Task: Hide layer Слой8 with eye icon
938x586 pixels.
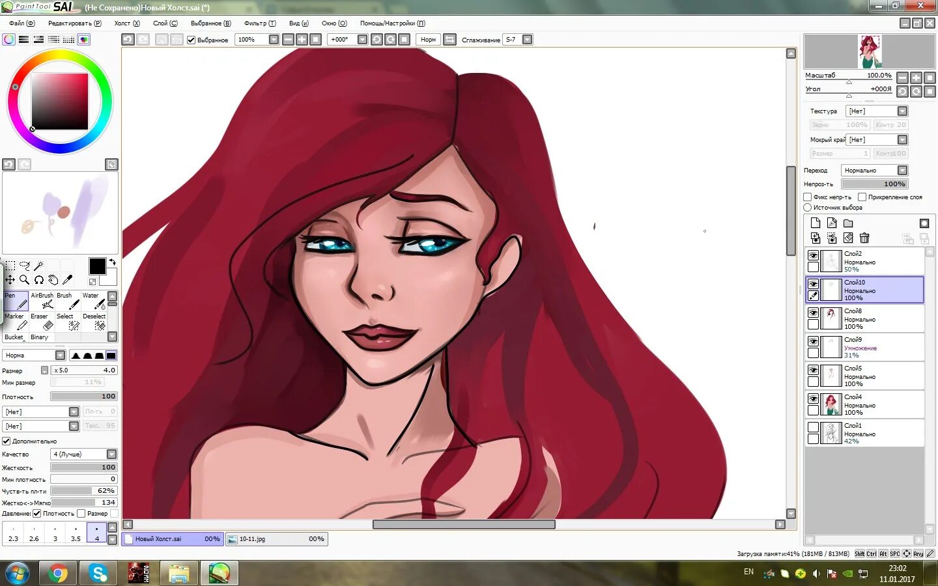Action: click(813, 313)
